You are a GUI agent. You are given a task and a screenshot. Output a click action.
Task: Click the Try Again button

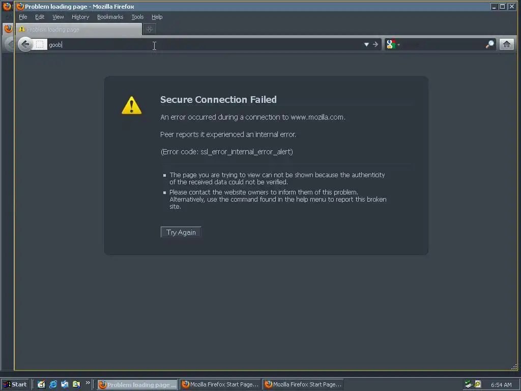(181, 232)
